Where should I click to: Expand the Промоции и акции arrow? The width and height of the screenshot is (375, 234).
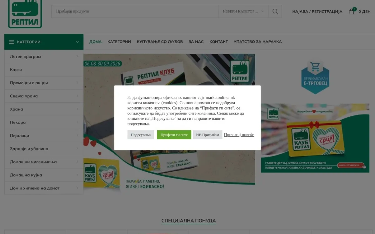[77, 83]
